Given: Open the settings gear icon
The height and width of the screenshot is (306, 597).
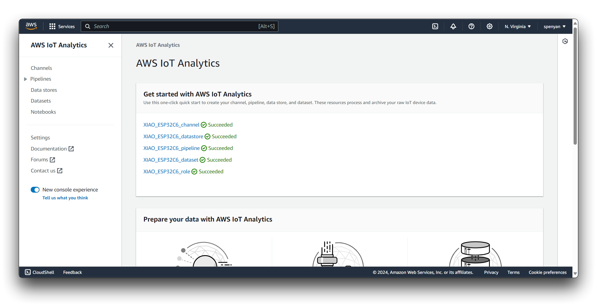Looking at the screenshot, I should (x=490, y=26).
